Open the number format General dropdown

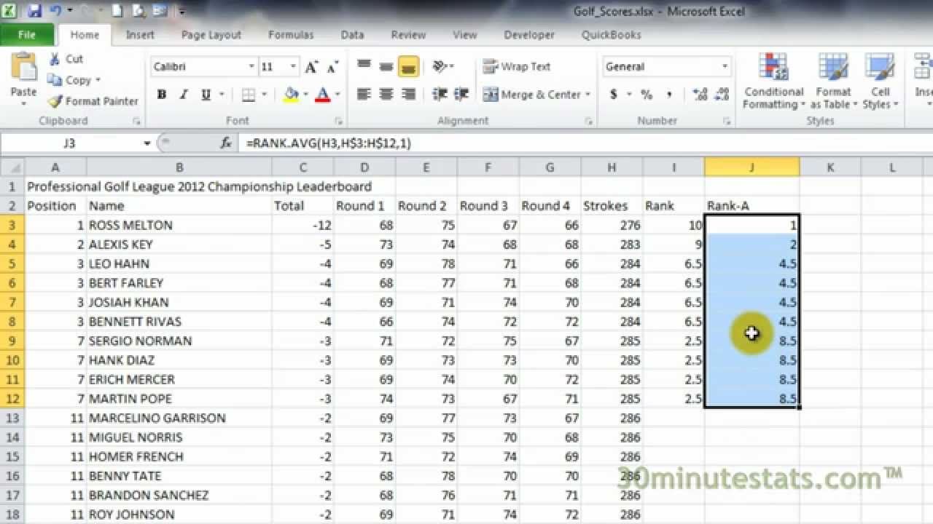click(x=725, y=67)
